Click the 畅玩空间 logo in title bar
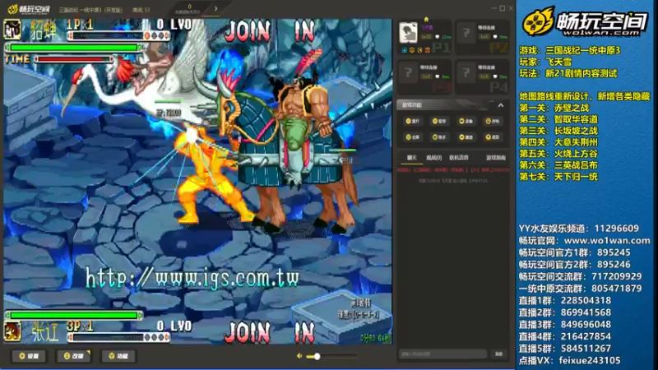Viewport: 658px width, 370px height. [x=29, y=9]
